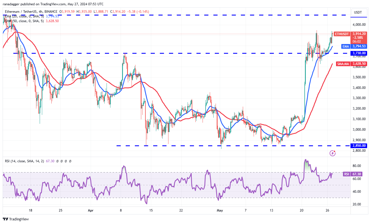Select the ETHUSDT price tag on axis
The width and height of the screenshot is (371, 224).
pyautogui.click(x=342, y=34)
